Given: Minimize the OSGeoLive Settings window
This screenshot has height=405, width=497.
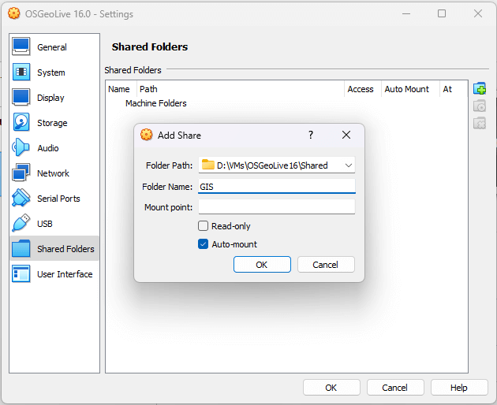Looking at the screenshot, I should click(x=406, y=13).
